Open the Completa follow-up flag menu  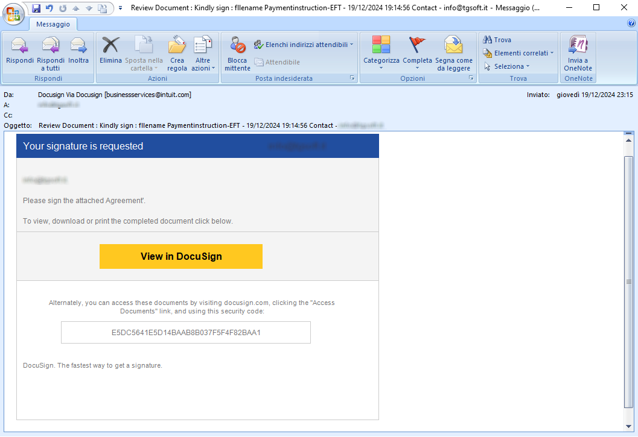[417, 53]
